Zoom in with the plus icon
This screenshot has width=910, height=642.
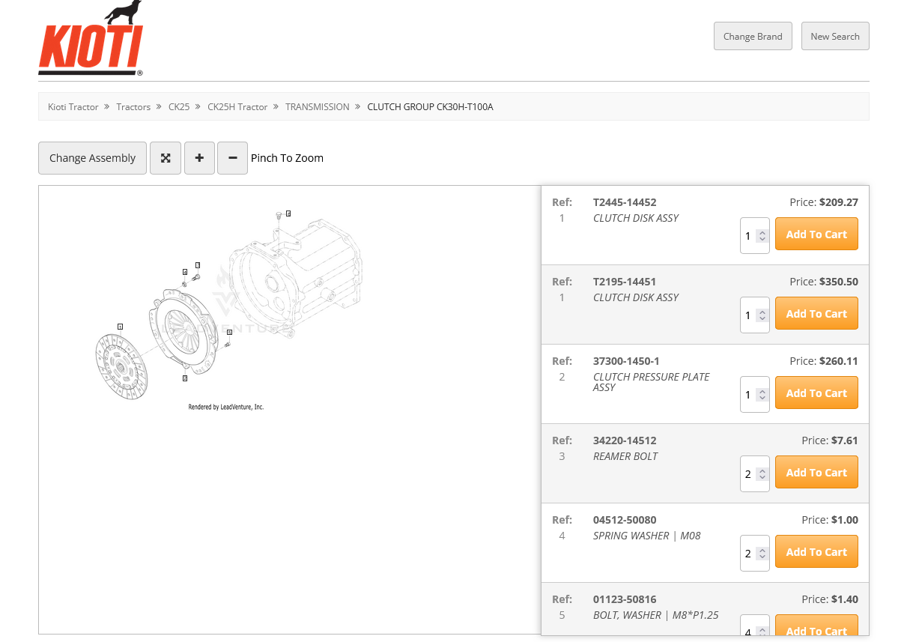pyautogui.click(x=199, y=158)
